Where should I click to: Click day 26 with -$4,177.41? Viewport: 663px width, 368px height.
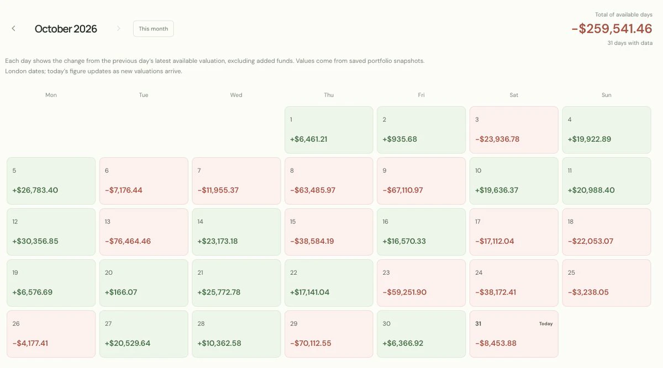pos(51,334)
